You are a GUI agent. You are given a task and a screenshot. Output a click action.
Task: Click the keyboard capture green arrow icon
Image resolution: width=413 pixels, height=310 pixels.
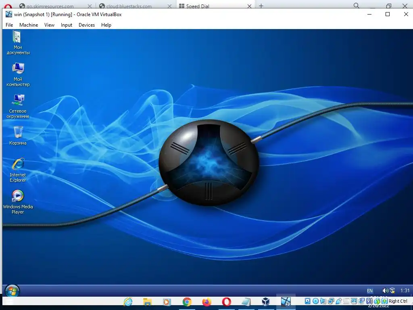pos(384,301)
